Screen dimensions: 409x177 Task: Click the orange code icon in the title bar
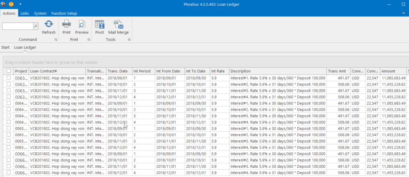pyautogui.click(x=11, y=4)
